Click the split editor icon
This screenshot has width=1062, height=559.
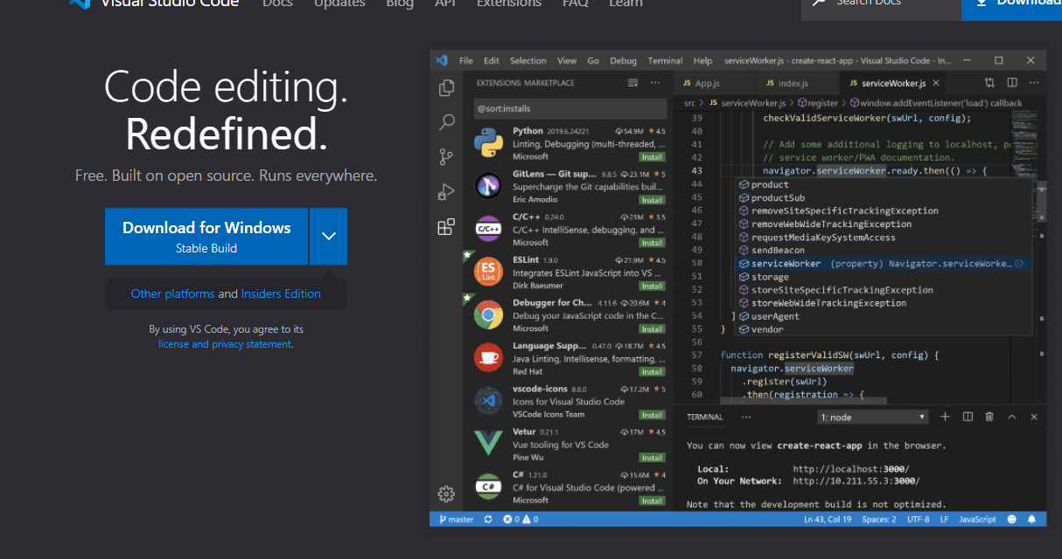(1012, 83)
